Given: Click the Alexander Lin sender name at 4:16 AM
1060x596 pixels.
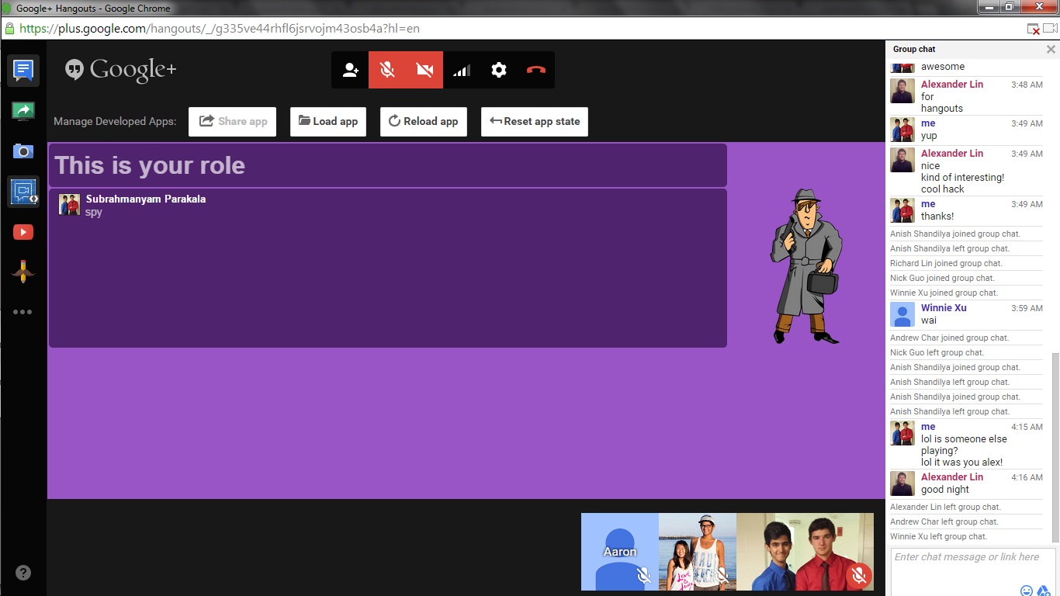Looking at the screenshot, I should pos(952,477).
